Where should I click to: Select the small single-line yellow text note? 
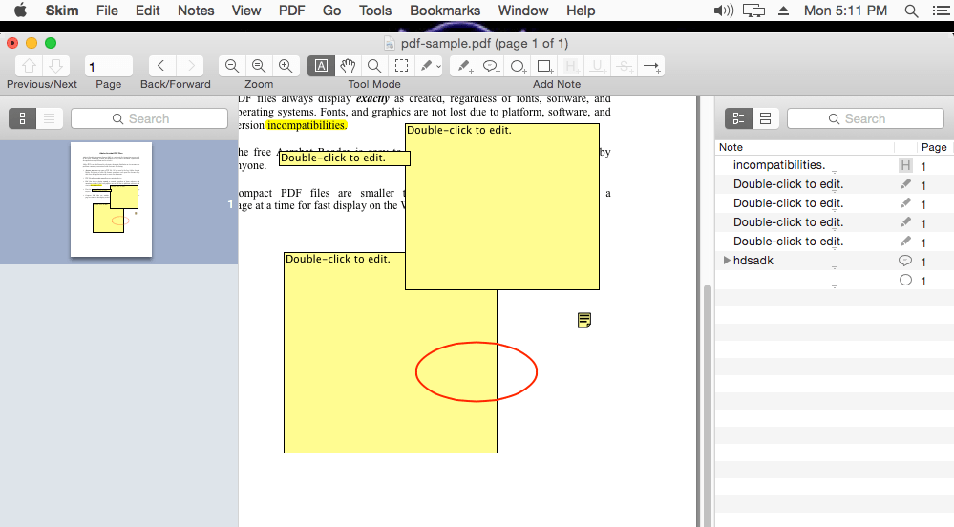pyautogui.click(x=345, y=158)
